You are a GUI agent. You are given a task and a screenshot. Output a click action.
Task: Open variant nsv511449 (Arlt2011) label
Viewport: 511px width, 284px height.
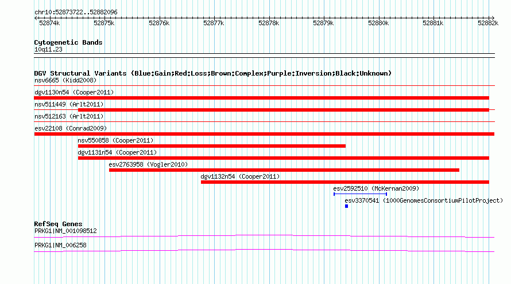69,104
